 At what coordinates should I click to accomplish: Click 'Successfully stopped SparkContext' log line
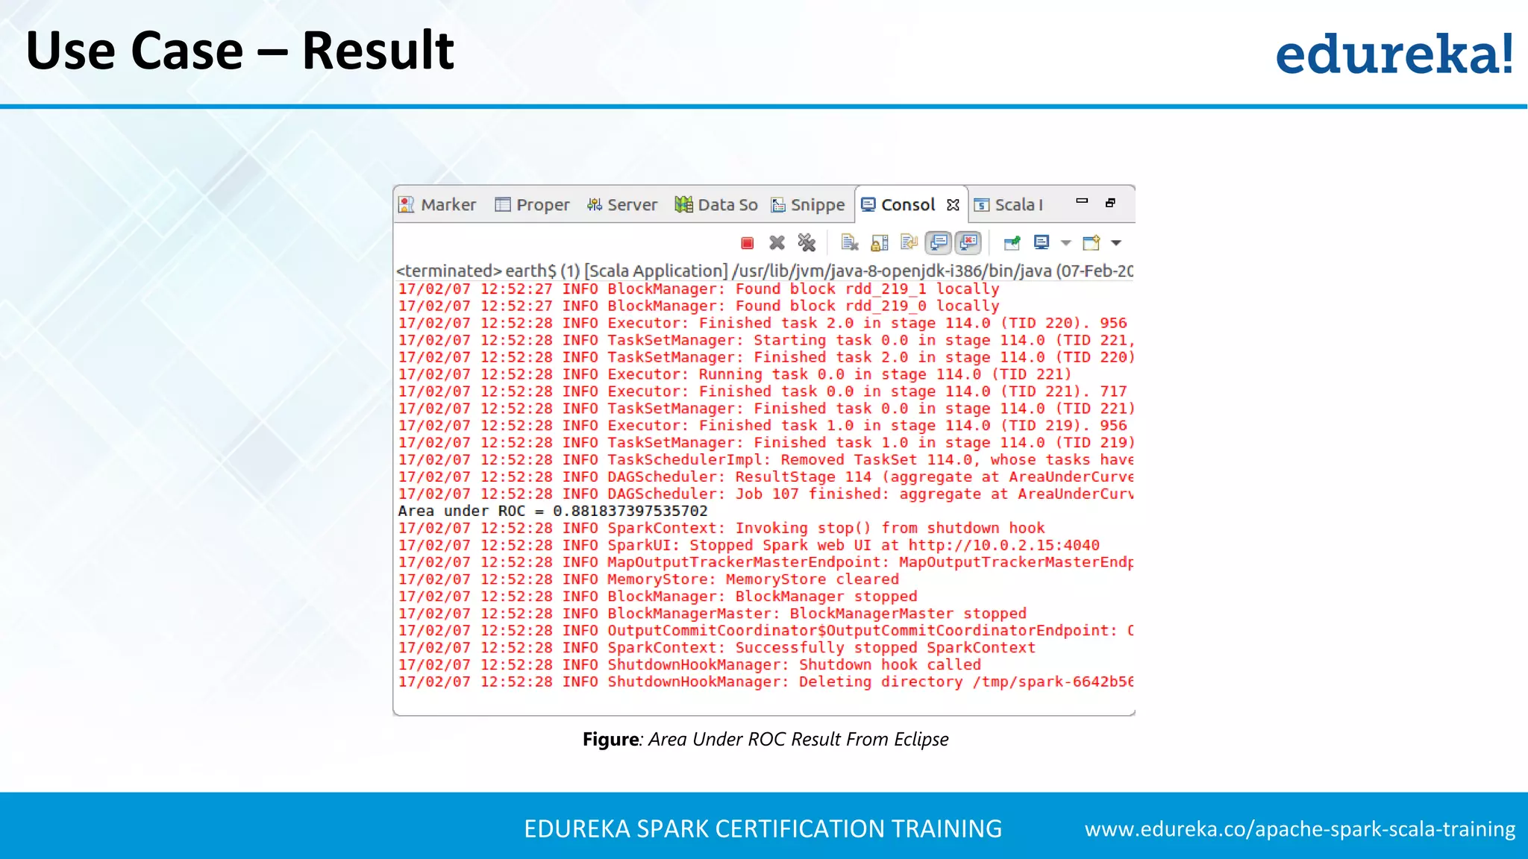(x=717, y=648)
